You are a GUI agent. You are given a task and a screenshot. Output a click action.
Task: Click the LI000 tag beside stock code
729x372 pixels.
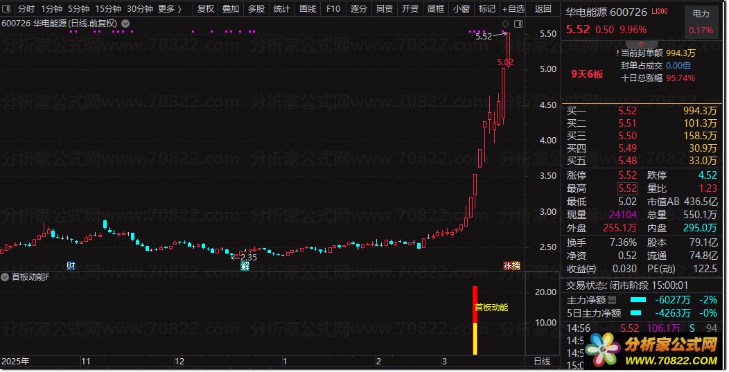pyautogui.click(x=659, y=11)
